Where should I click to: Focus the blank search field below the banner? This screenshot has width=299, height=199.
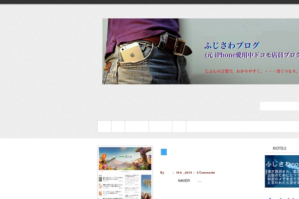tap(280, 106)
